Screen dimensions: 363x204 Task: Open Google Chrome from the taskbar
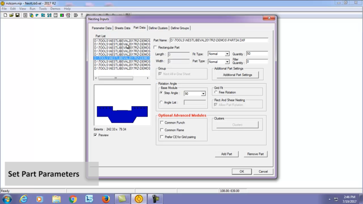[73, 199]
